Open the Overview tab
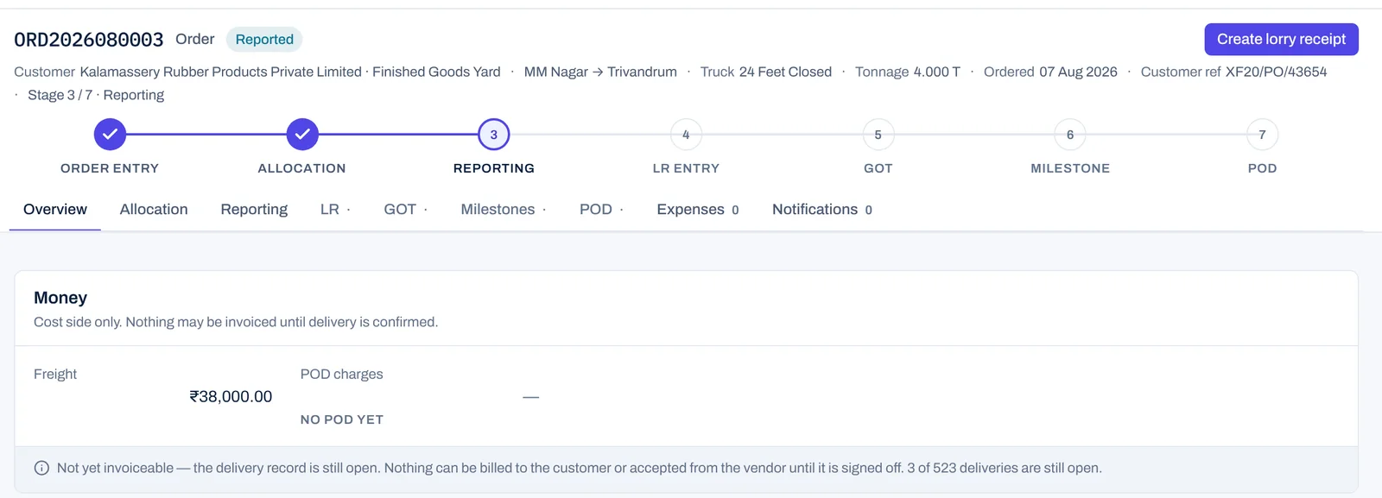This screenshot has width=1382, height=498. click(x=55, y=209)
